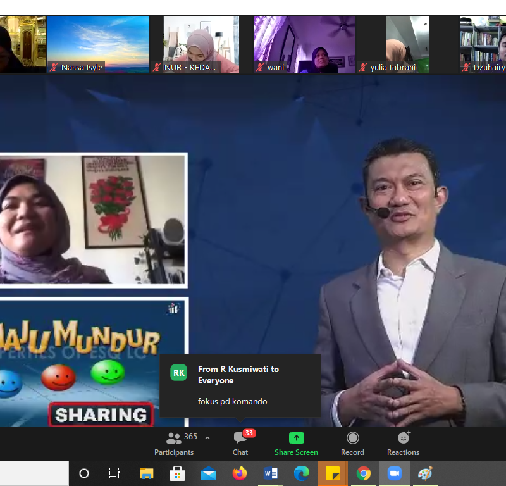
Task: Click the green Share Screen button
Action: click(296, 443)
